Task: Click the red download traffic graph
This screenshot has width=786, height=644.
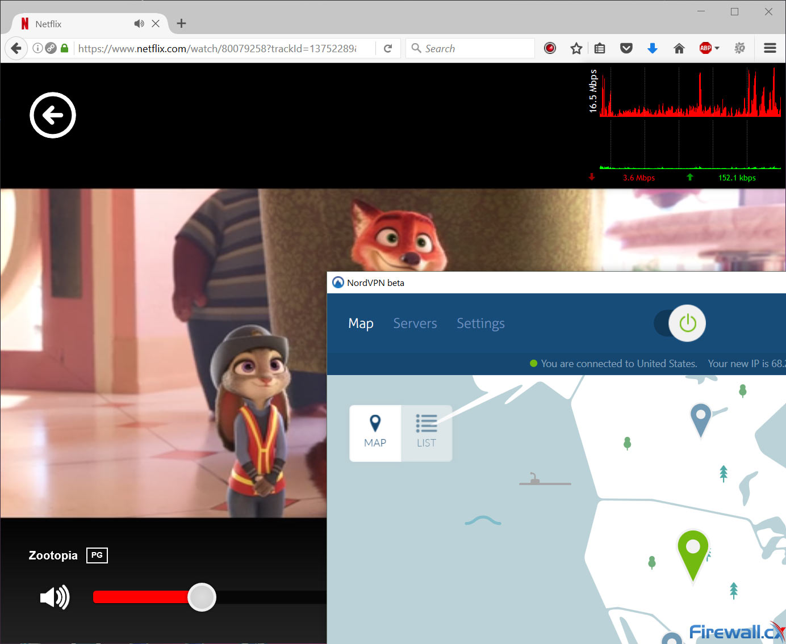Action: [x=691, y=93]
